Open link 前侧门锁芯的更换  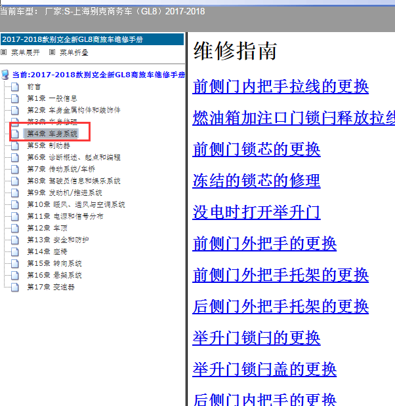pos(257,149)
